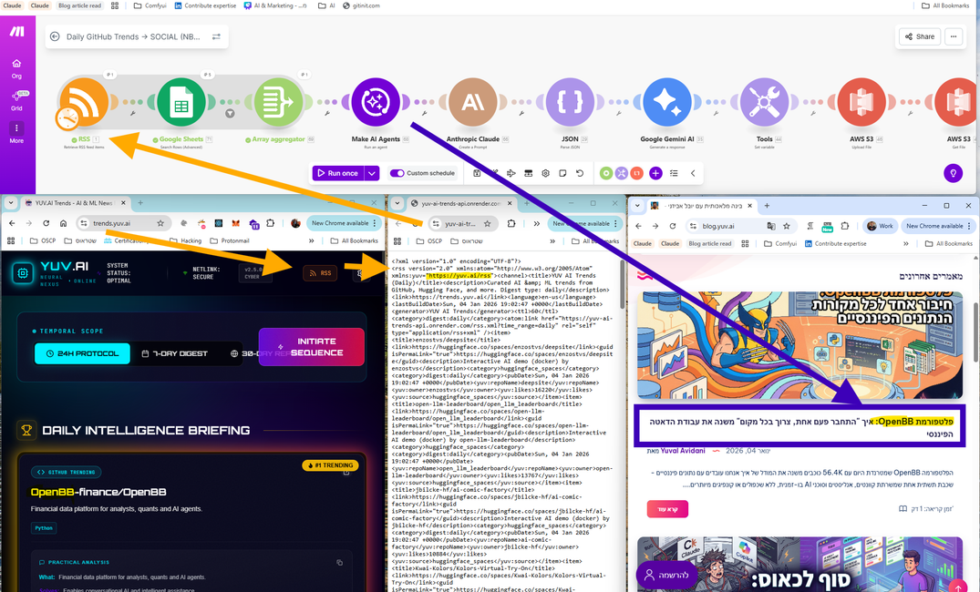Select the 24H Protocol time scope
Screen dimensions: 980x592
point(82,353)
